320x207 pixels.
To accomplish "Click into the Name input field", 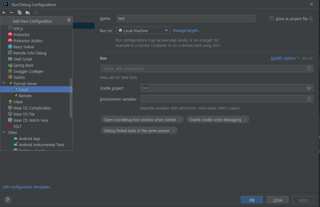I will (186, 18).
